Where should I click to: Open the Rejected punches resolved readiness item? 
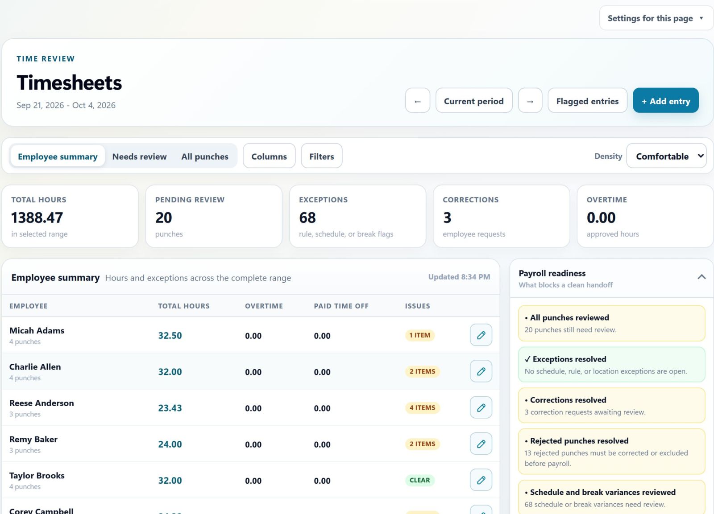pyautogui.click(x=612, y=452)
